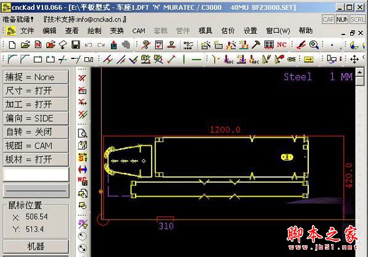Open file using the open folder icon
Screen dimensions: 368x257
(x=25, y=45)
